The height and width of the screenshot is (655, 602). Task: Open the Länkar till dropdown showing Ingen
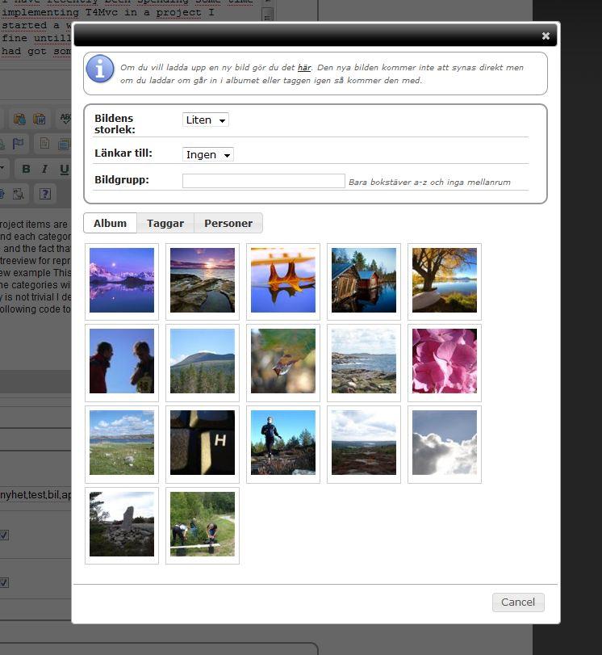coord(208,154)
